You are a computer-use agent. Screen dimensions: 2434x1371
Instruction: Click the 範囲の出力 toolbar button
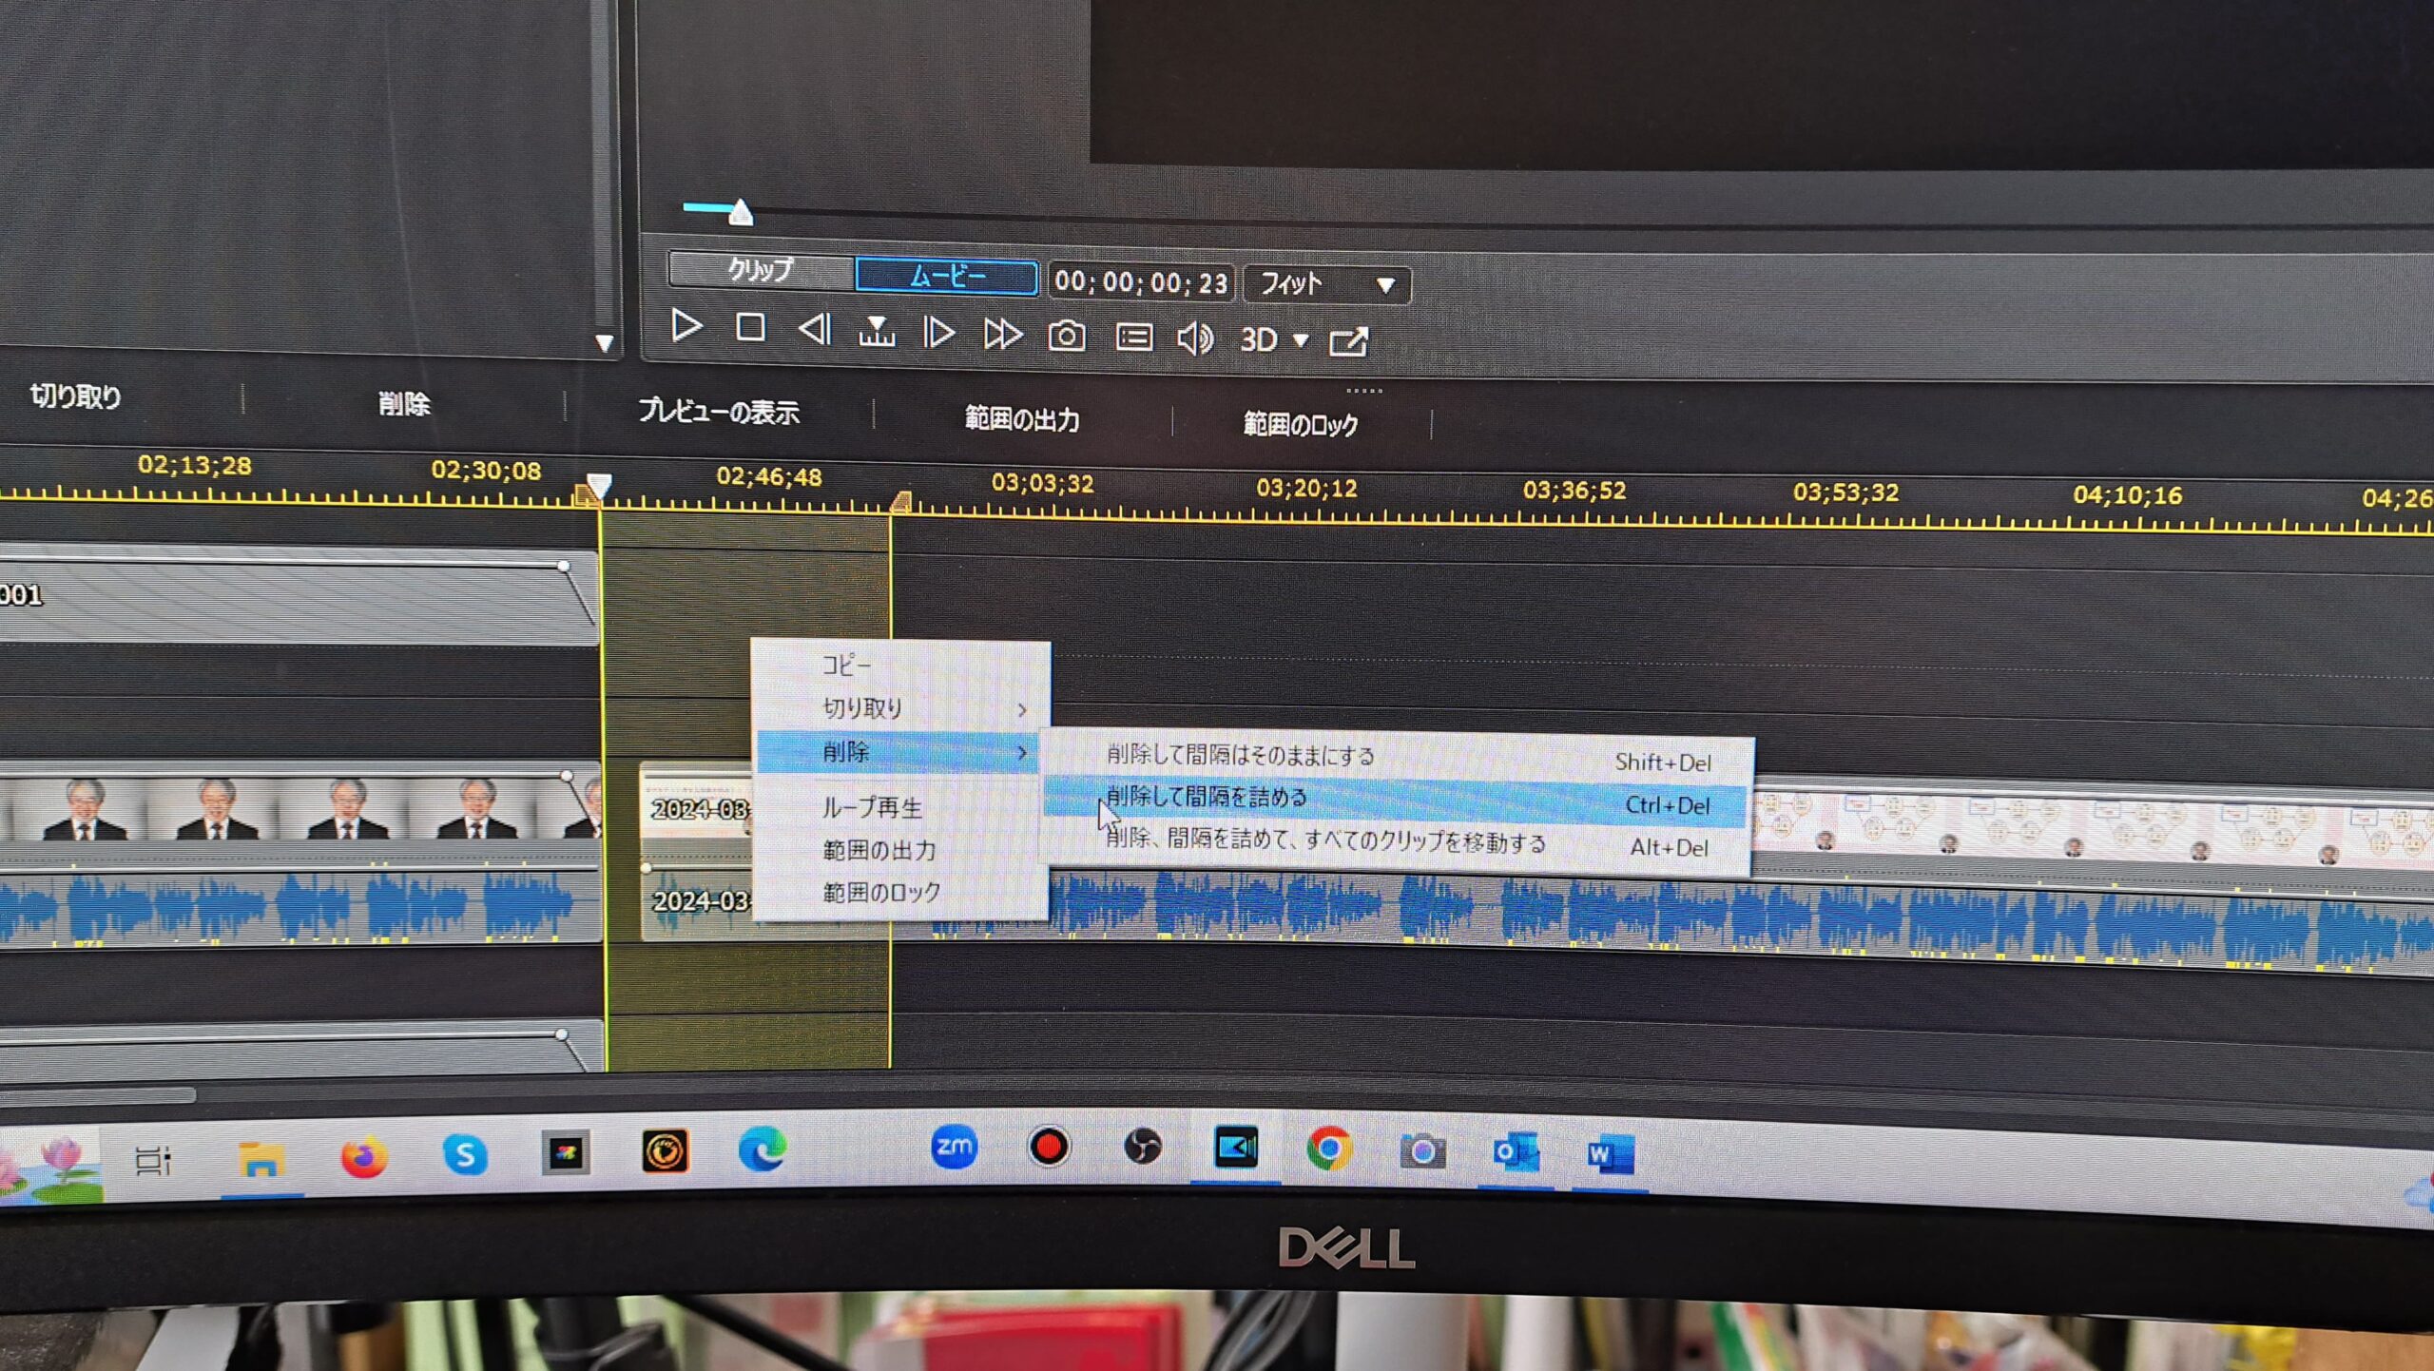click(x=1022, y=419)
